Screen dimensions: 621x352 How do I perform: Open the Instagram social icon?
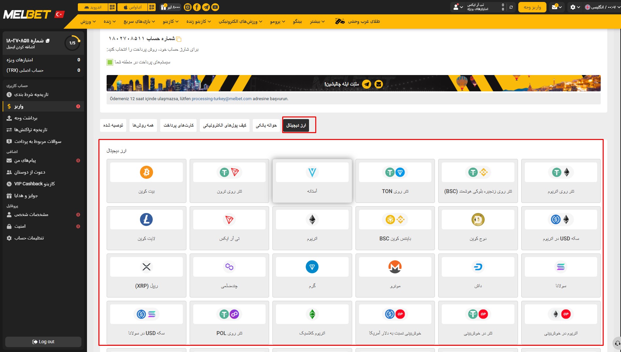188,7
